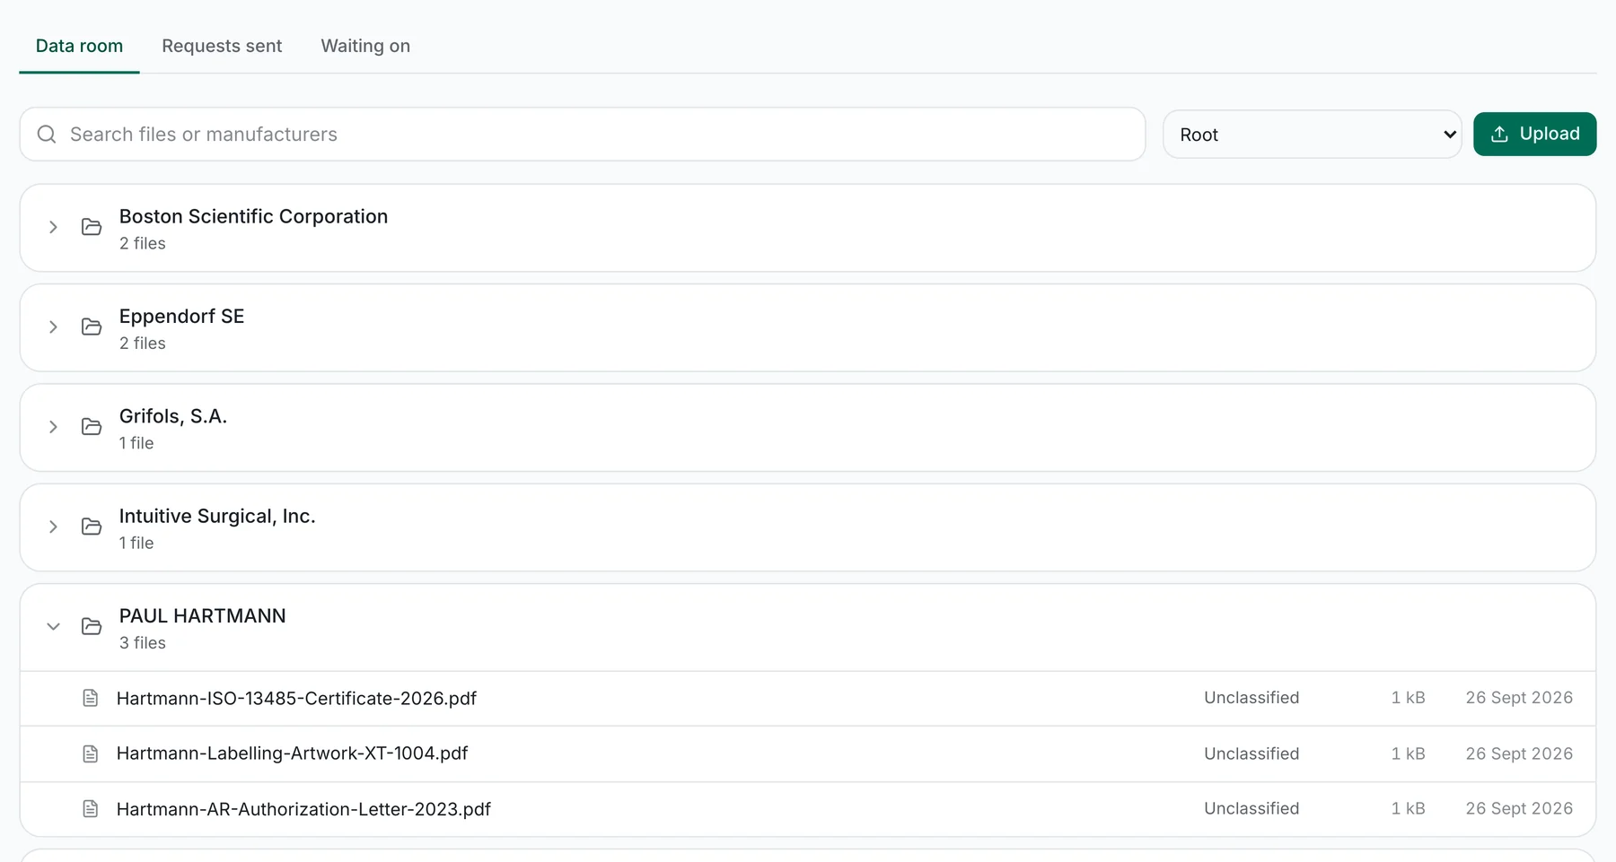Image resolution: width=1616 pixels, height=862 pixels.
Task: Click the Eppendorf SE folder icon
Action: click(x=92, y=327)
